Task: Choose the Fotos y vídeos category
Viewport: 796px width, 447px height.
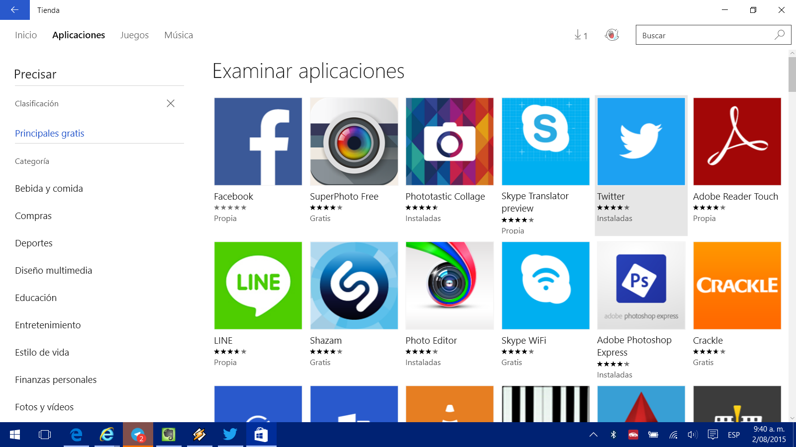Action: [44, 407]
